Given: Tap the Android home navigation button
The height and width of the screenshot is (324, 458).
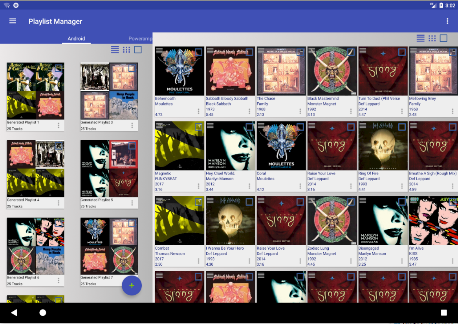Looking at the screenshot, I should click(x=43, y=313).
